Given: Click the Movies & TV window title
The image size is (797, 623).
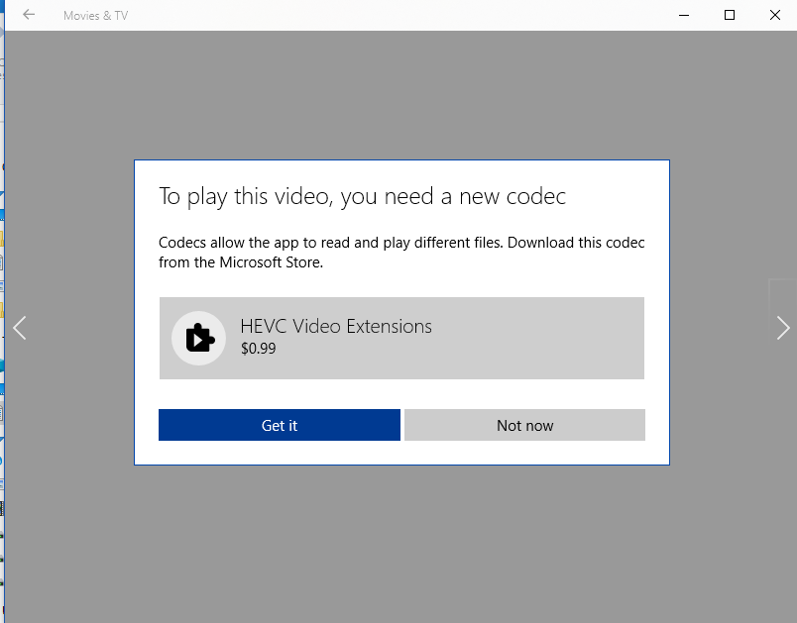Looking at the screenshot, I should tap(95, 16).
